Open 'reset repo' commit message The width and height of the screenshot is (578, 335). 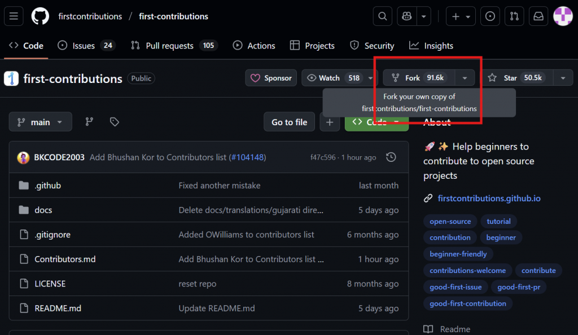tap(197, 284)
